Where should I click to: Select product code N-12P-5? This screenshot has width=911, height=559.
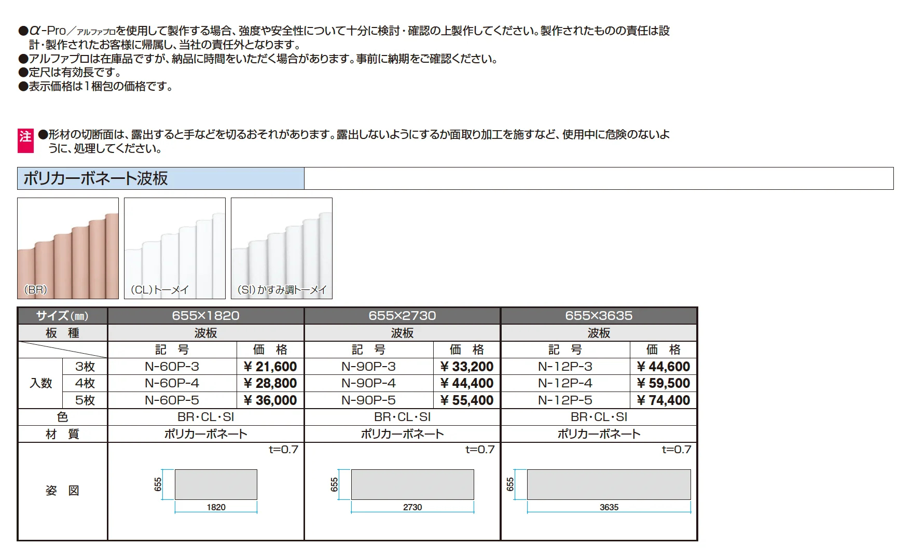[565, 400]
